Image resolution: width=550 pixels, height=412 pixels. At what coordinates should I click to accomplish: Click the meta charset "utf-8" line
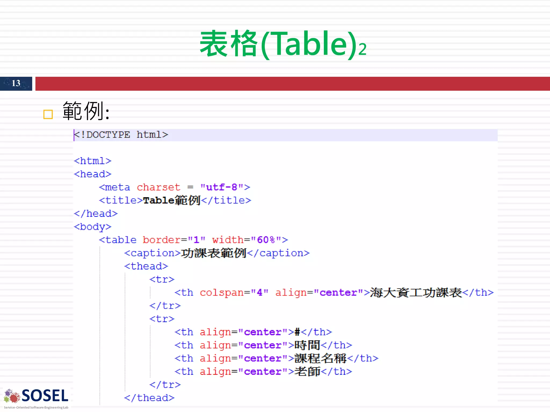pyautogui.click(x=175, y=187)
